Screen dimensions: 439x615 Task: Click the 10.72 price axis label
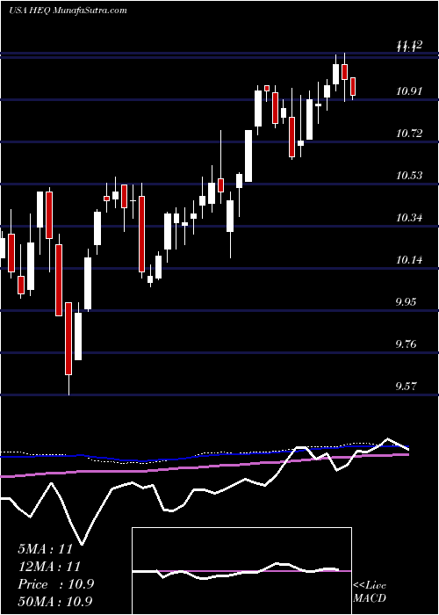[409, 134]
